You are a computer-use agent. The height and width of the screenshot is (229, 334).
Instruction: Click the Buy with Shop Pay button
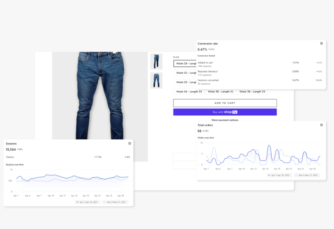point(225,112)
